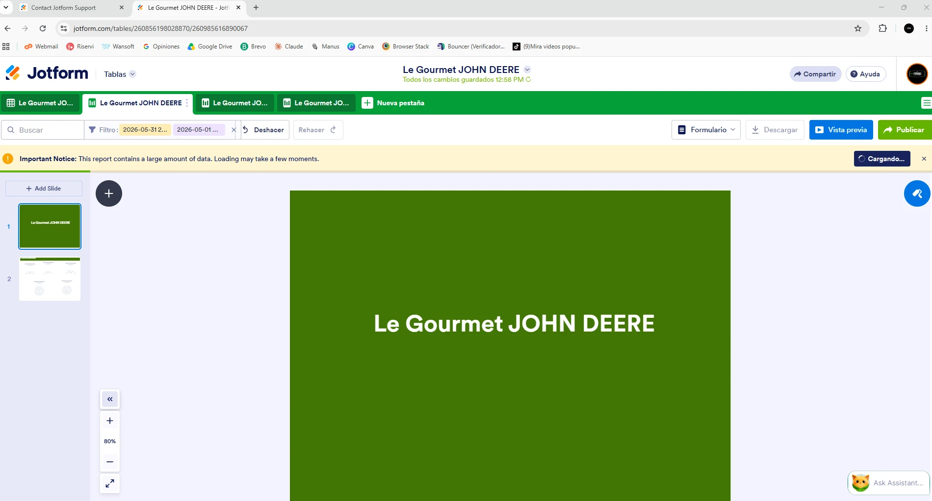Select slide 2 thumbnail
Image resolution: width=932 pixels, height=501 pixels.
click(50, 279)
